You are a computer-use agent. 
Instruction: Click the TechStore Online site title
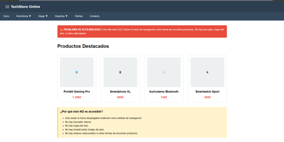point(25,7)
